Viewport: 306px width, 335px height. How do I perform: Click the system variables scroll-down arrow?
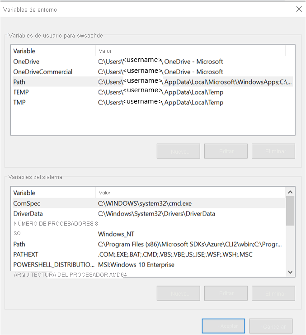pos(291,271)
